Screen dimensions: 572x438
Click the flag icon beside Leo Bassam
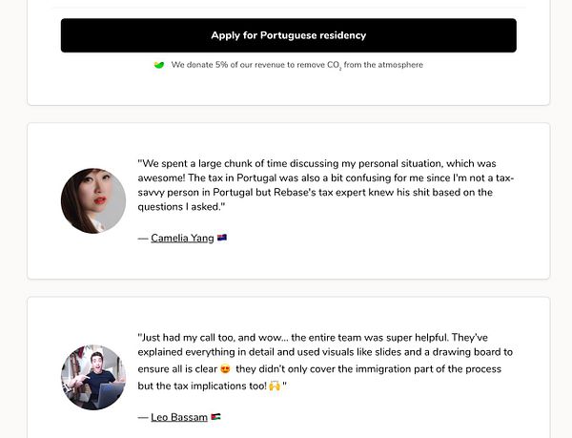[x=216, y=417]
